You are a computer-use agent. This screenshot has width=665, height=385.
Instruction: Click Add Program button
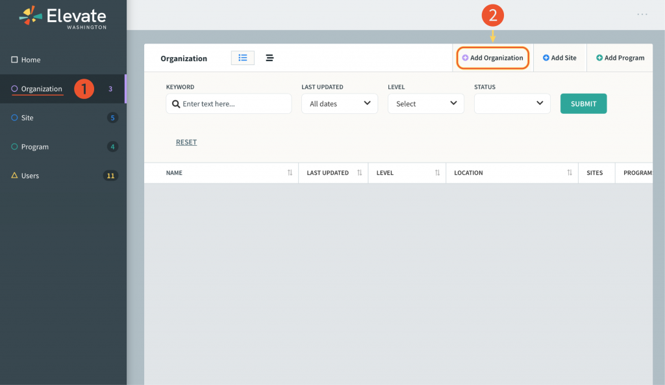[620, 58]
